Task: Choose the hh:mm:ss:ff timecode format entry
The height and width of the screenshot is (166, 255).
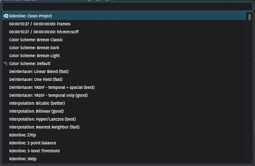Action: 124,32
